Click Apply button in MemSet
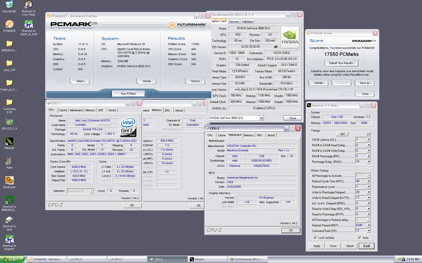 [x=317, y=246]
